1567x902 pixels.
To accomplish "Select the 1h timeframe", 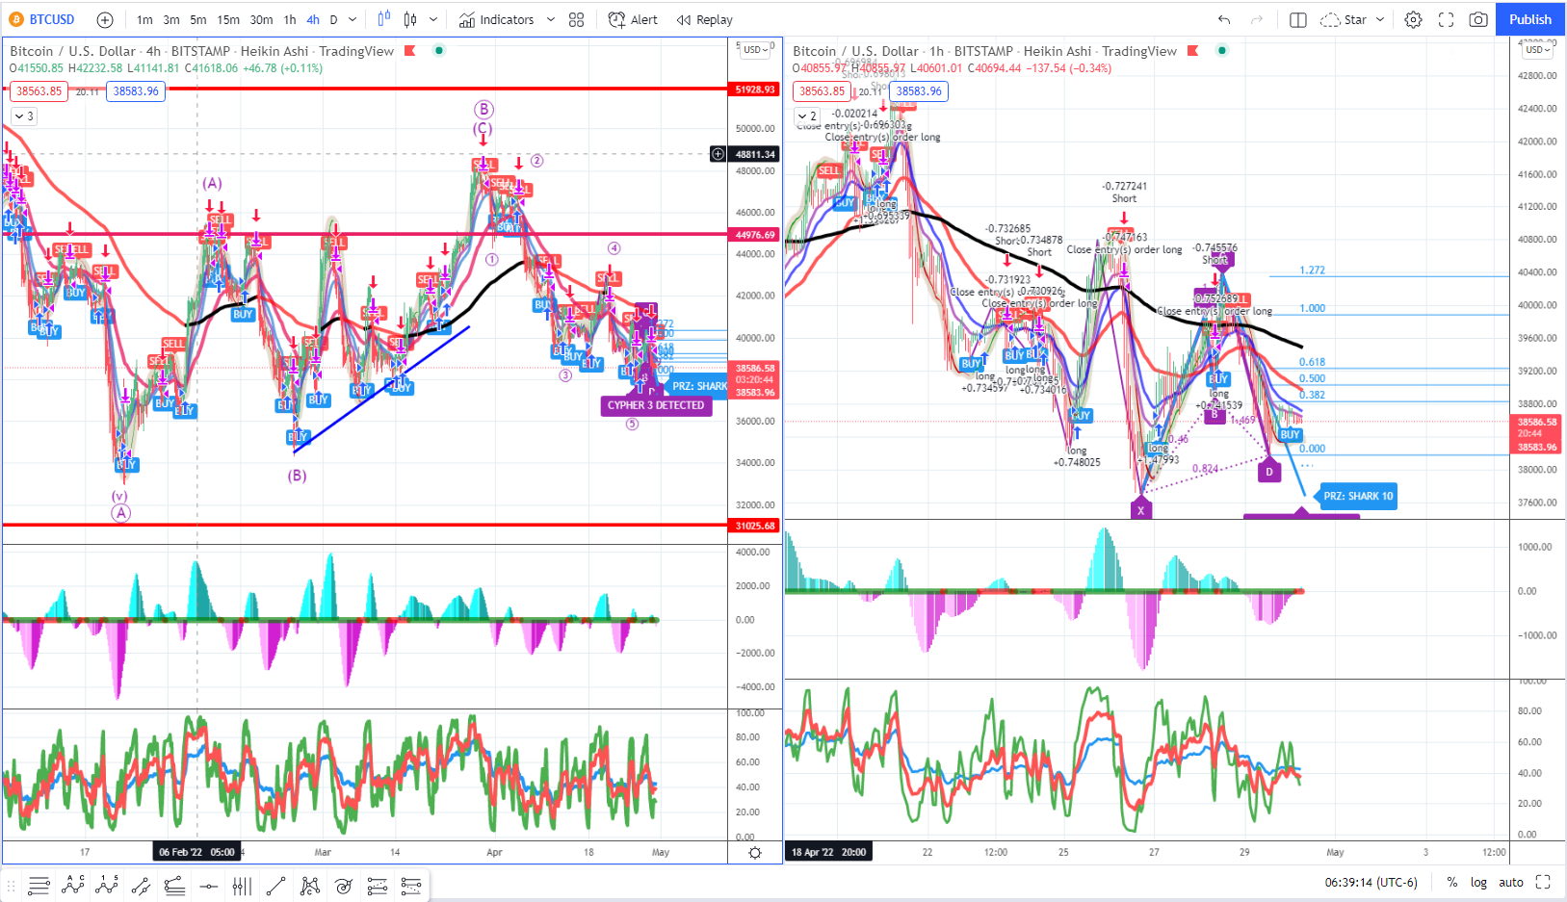I will 290,19.
